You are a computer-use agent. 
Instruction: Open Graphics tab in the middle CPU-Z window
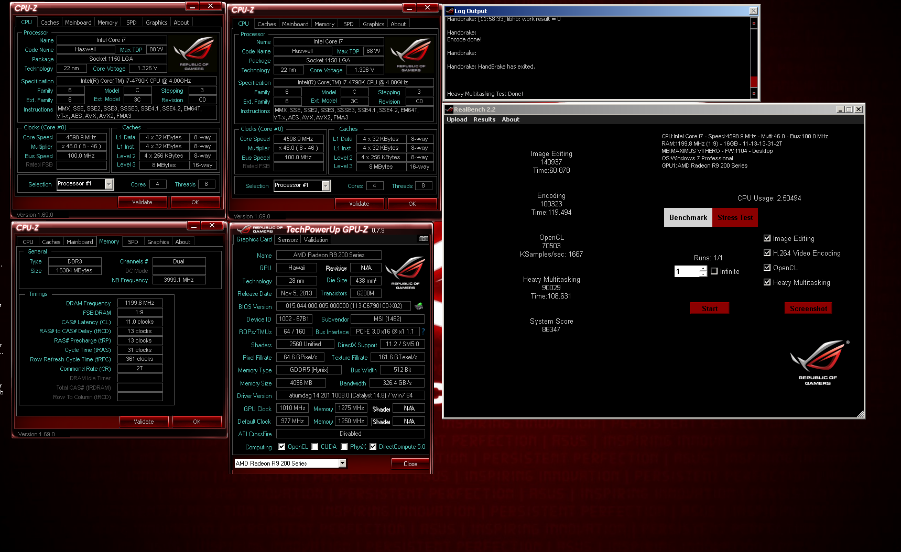[x=374, y=24]
